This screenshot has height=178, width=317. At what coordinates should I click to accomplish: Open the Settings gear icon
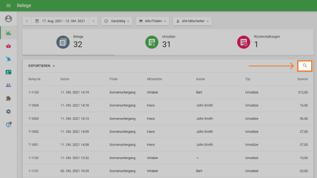click(8, 112)
